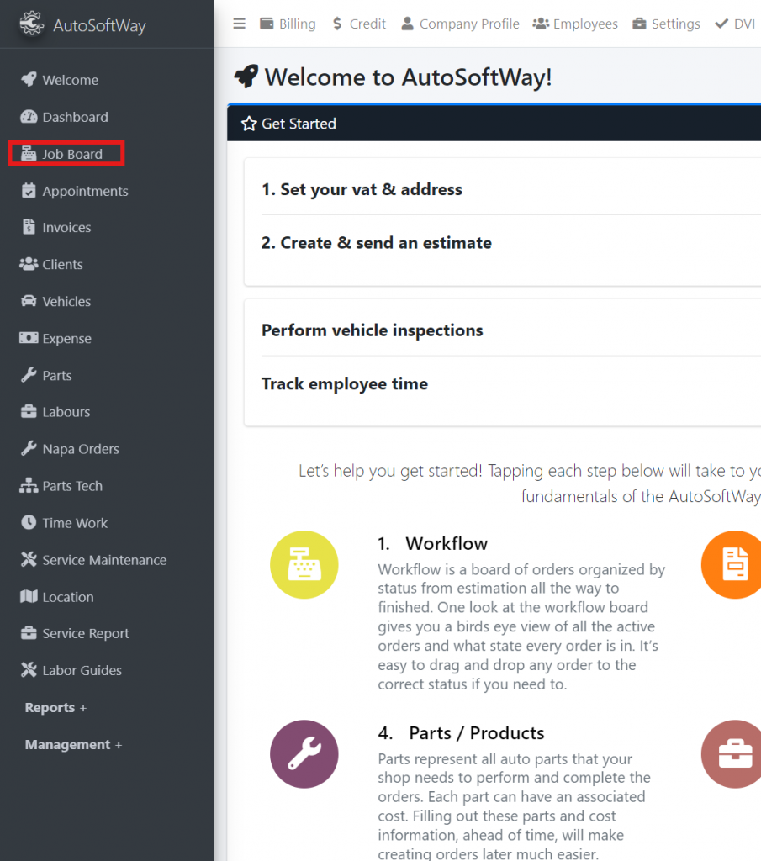Click the purple Parts / Products wrench icon
The image size is (761, 861).
pyautogui.click(x=304, y=754)
